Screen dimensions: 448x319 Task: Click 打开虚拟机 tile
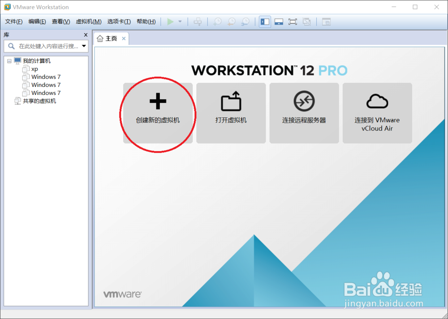(231, 113)
